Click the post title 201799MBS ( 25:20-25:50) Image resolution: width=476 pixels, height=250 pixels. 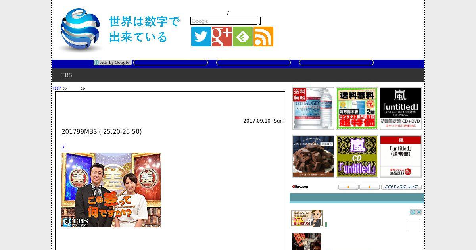[102, 131]
